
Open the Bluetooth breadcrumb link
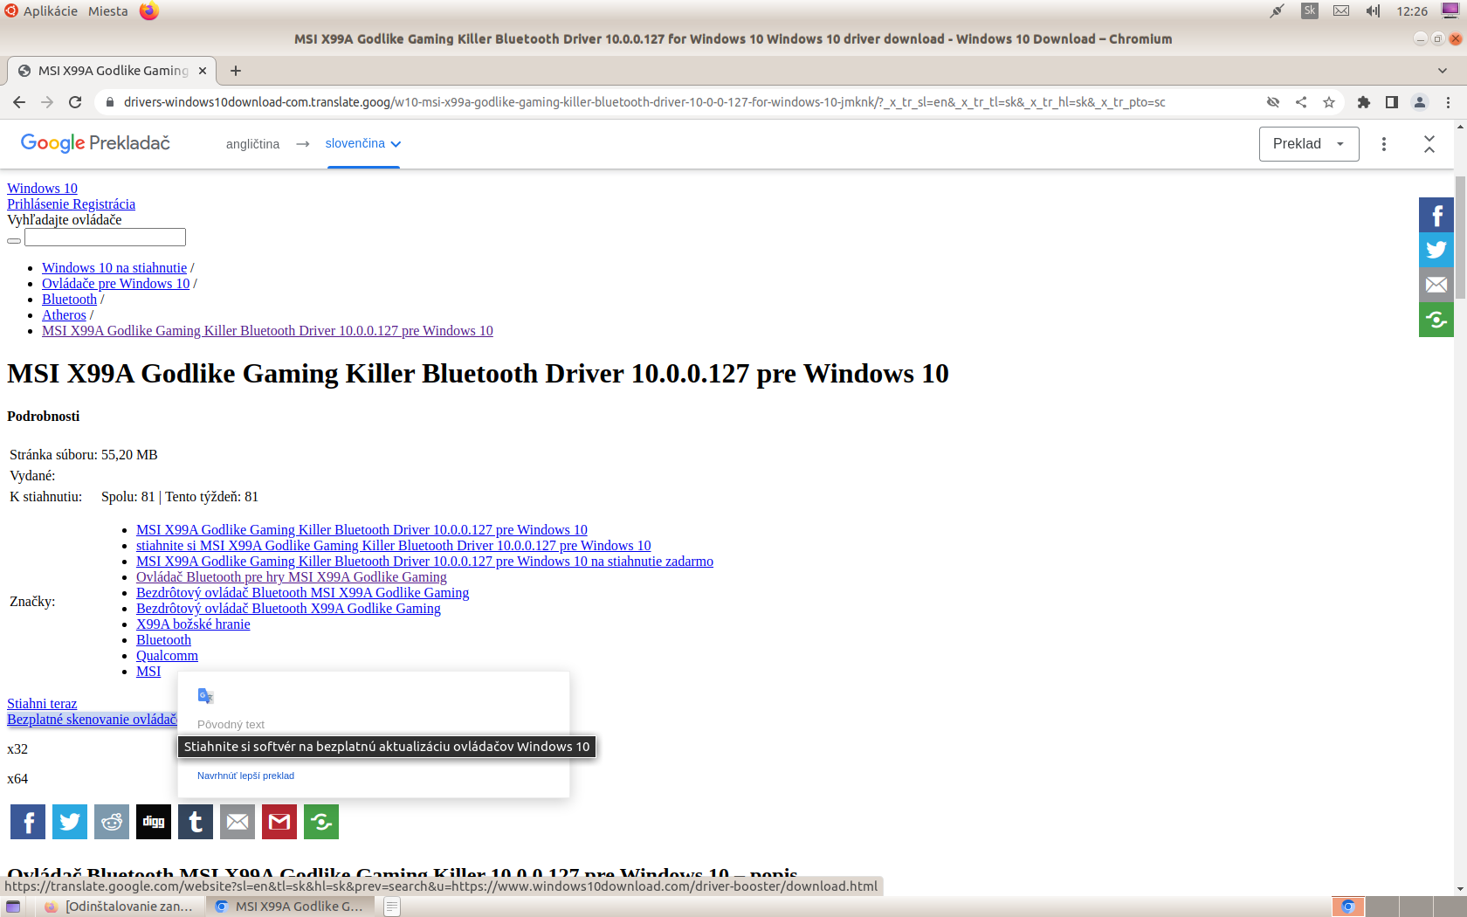69,300
